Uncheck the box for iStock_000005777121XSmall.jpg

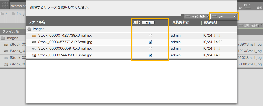[150, 42]
